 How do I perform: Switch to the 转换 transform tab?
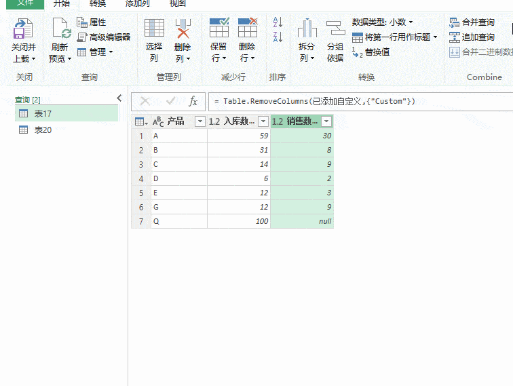[98, 4]
